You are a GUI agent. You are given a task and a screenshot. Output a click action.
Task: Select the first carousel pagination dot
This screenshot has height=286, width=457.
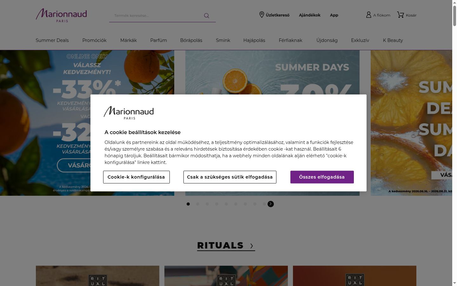(188, 204)
